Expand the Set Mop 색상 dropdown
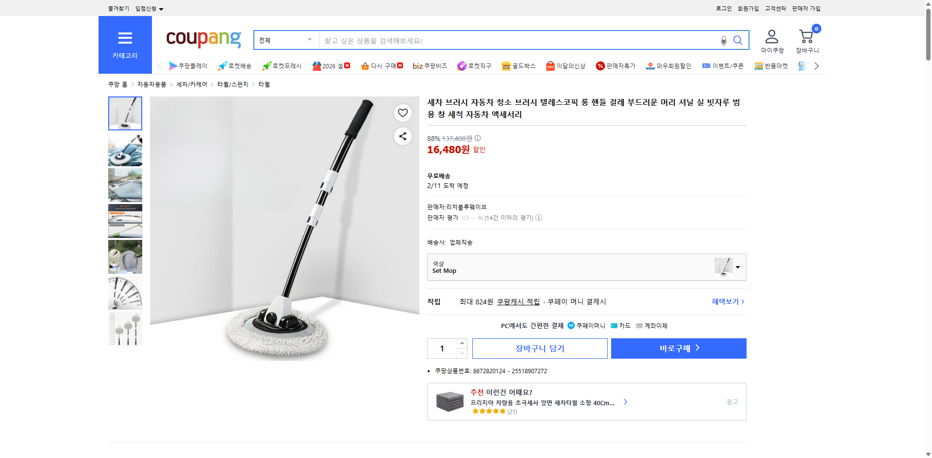The image size is (932, 458). [x=737, y=267]
